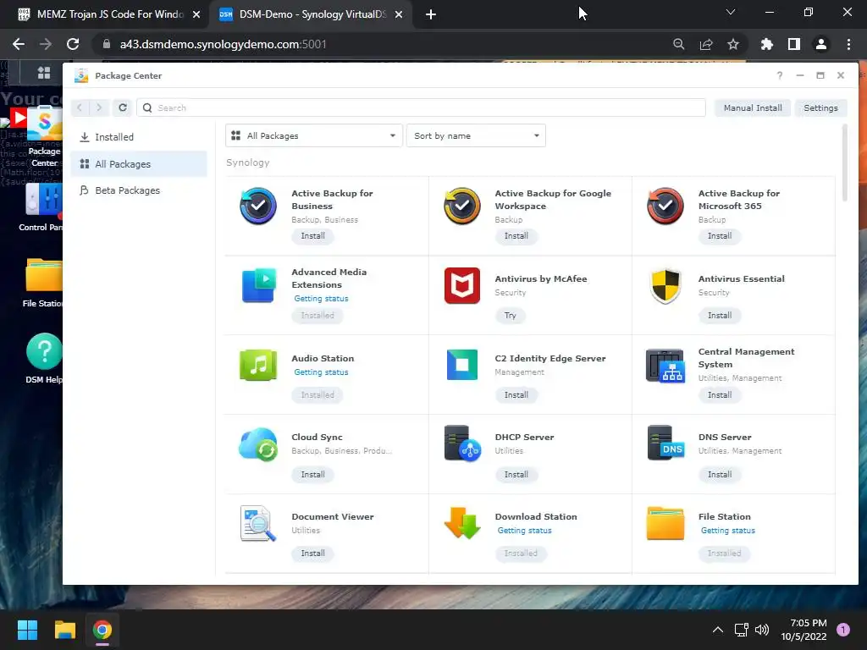Open C2 Identity Edge Server icon
The image size is (867, 650).
tap(461, 366)
